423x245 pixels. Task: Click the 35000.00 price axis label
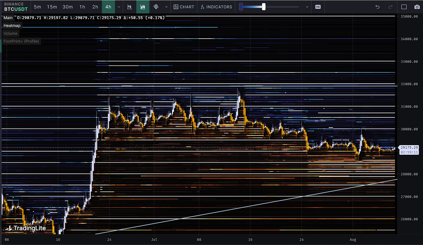pos(409,16)
